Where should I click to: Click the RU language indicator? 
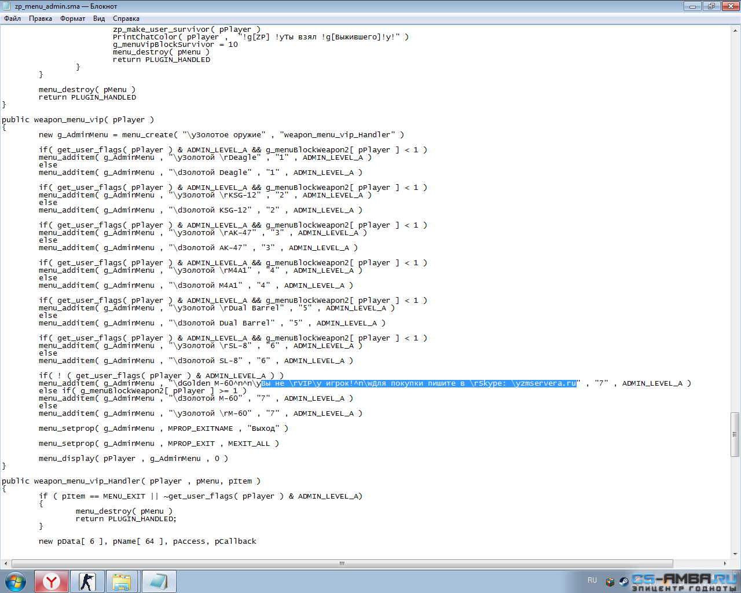pyautogui.click(x=592, y=580)
